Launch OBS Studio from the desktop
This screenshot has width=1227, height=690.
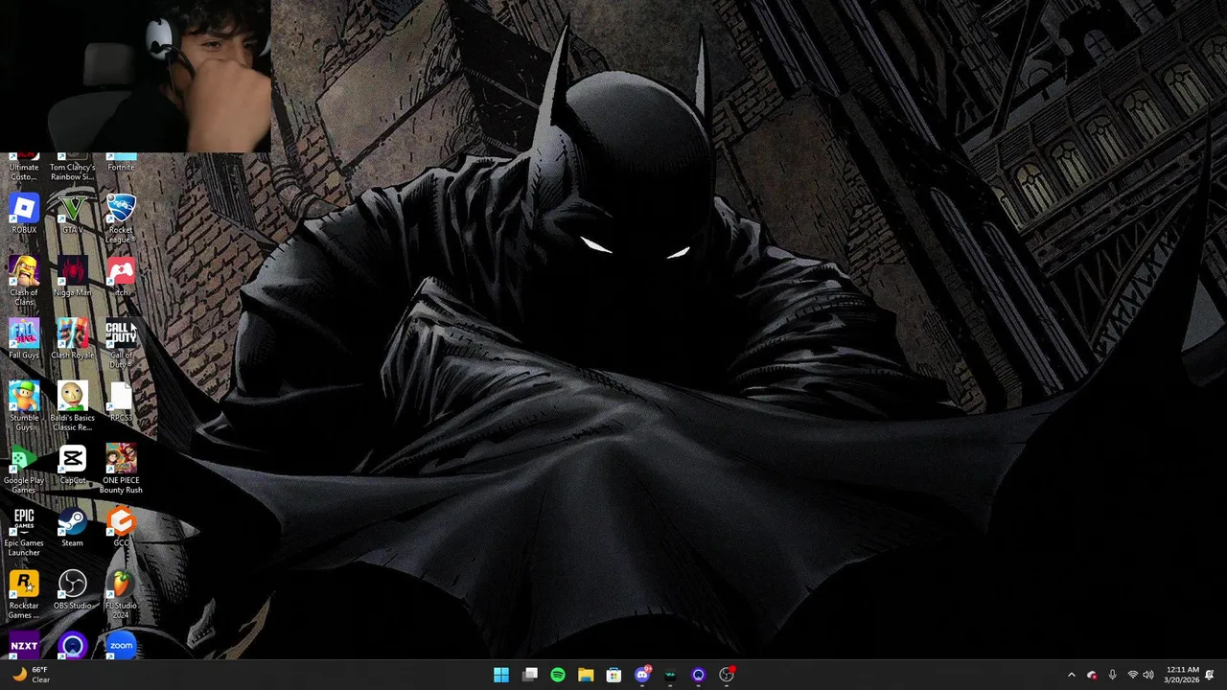[72, 590]
